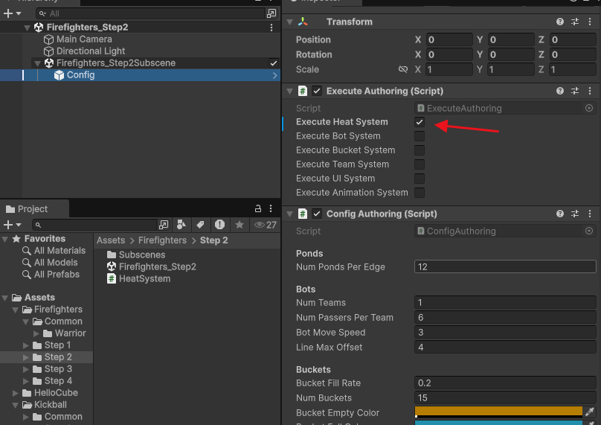Uncheck Execute Heat System
The width and height of the screenshot is (601, 425).
420,122
